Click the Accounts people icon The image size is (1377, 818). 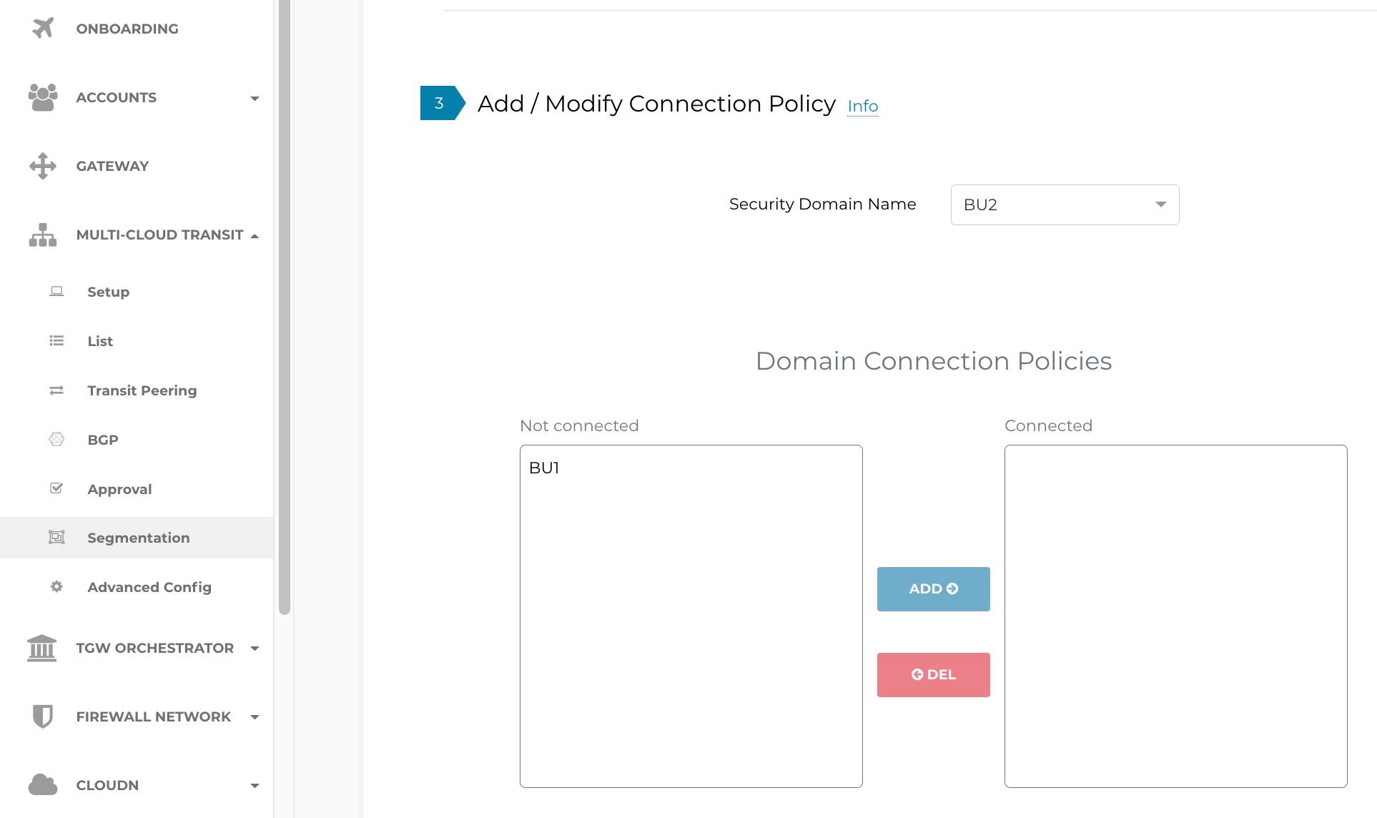(x=43, y=97)
